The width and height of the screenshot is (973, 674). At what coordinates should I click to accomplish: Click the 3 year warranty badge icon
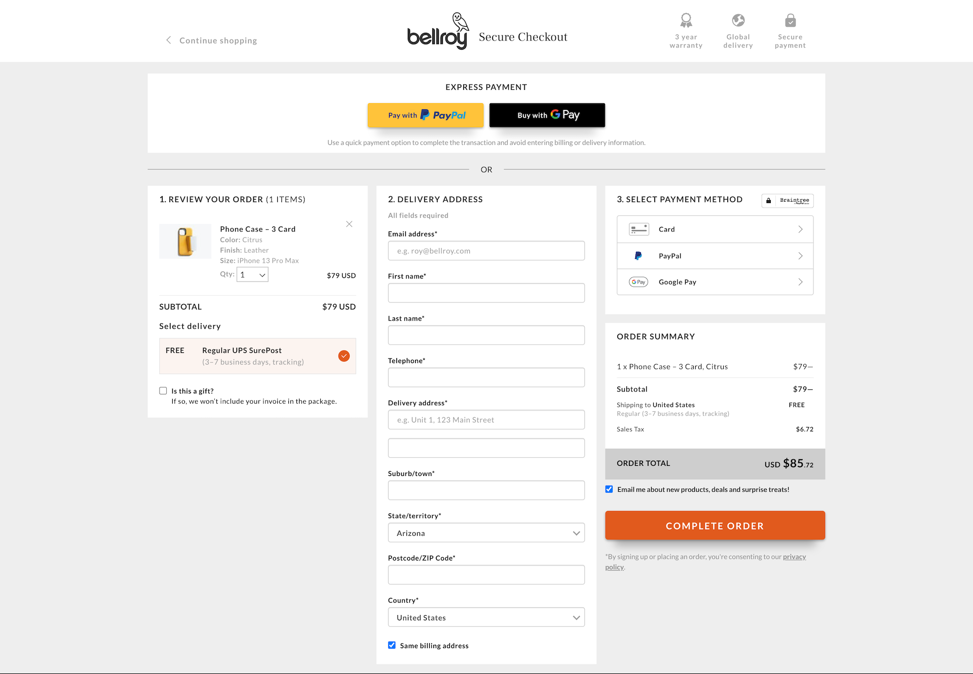click(686, 20)
